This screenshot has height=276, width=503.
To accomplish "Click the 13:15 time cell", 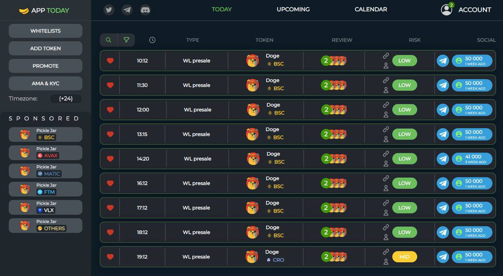I will tap(142, 134).
